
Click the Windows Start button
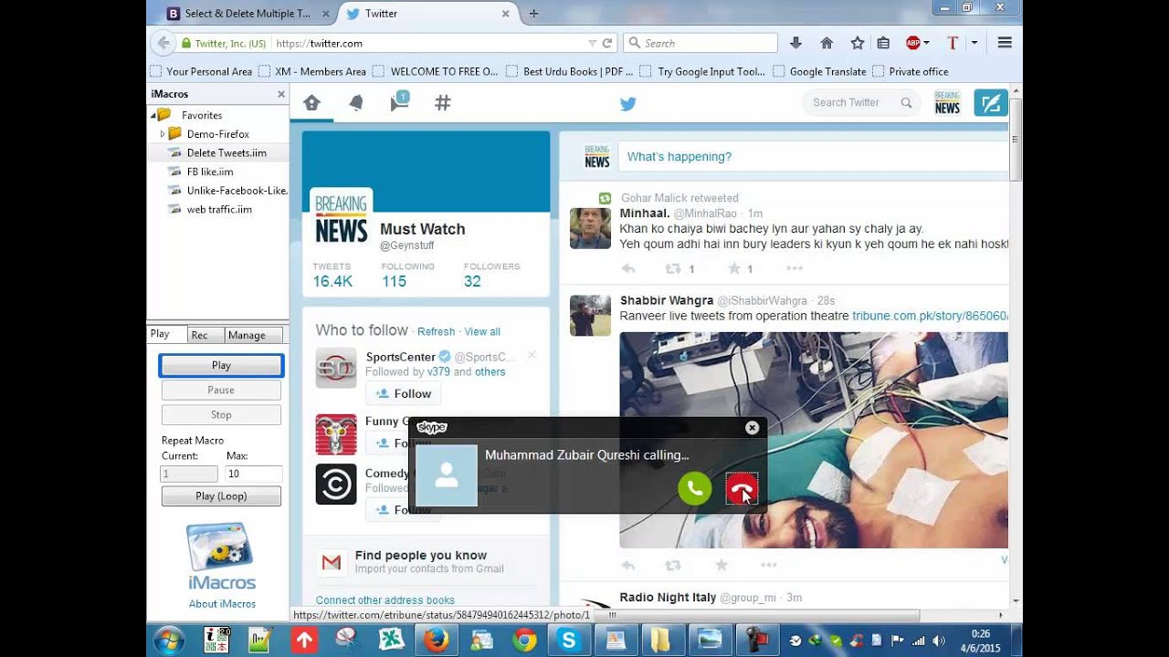[x=169, y=641]
